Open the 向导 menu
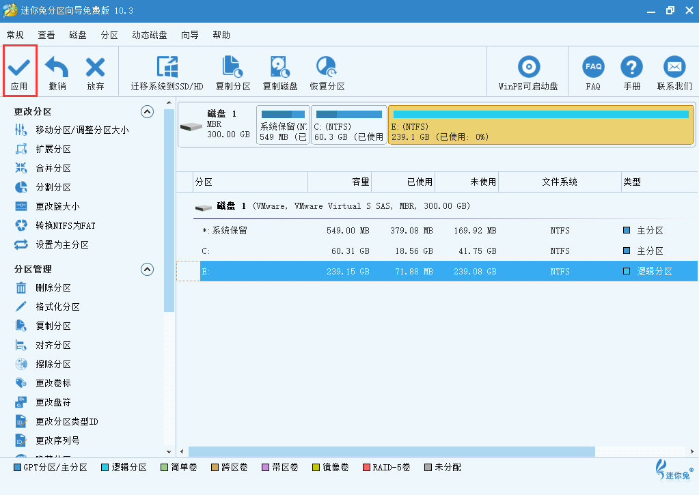The width and height of the screenshot is (699, 495). 190,36
